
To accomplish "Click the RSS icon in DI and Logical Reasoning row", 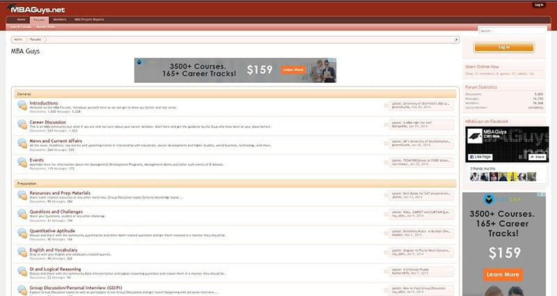I will [x=386, y=272].
